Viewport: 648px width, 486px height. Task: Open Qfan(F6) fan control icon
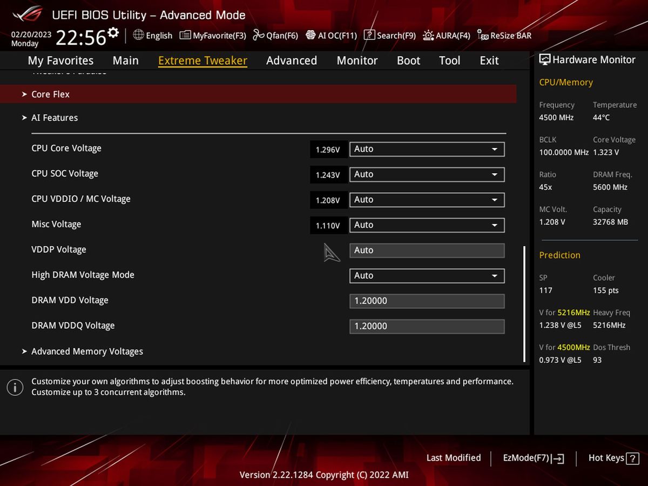(x=259, y=35)
